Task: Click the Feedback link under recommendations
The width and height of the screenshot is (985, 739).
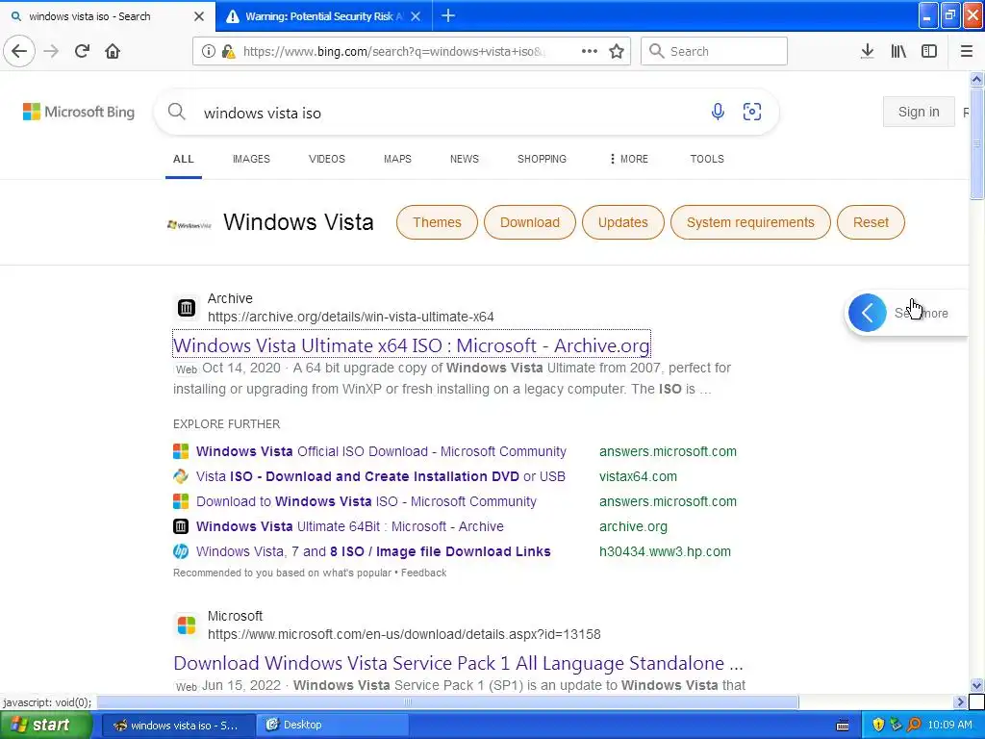Action: 423,573
